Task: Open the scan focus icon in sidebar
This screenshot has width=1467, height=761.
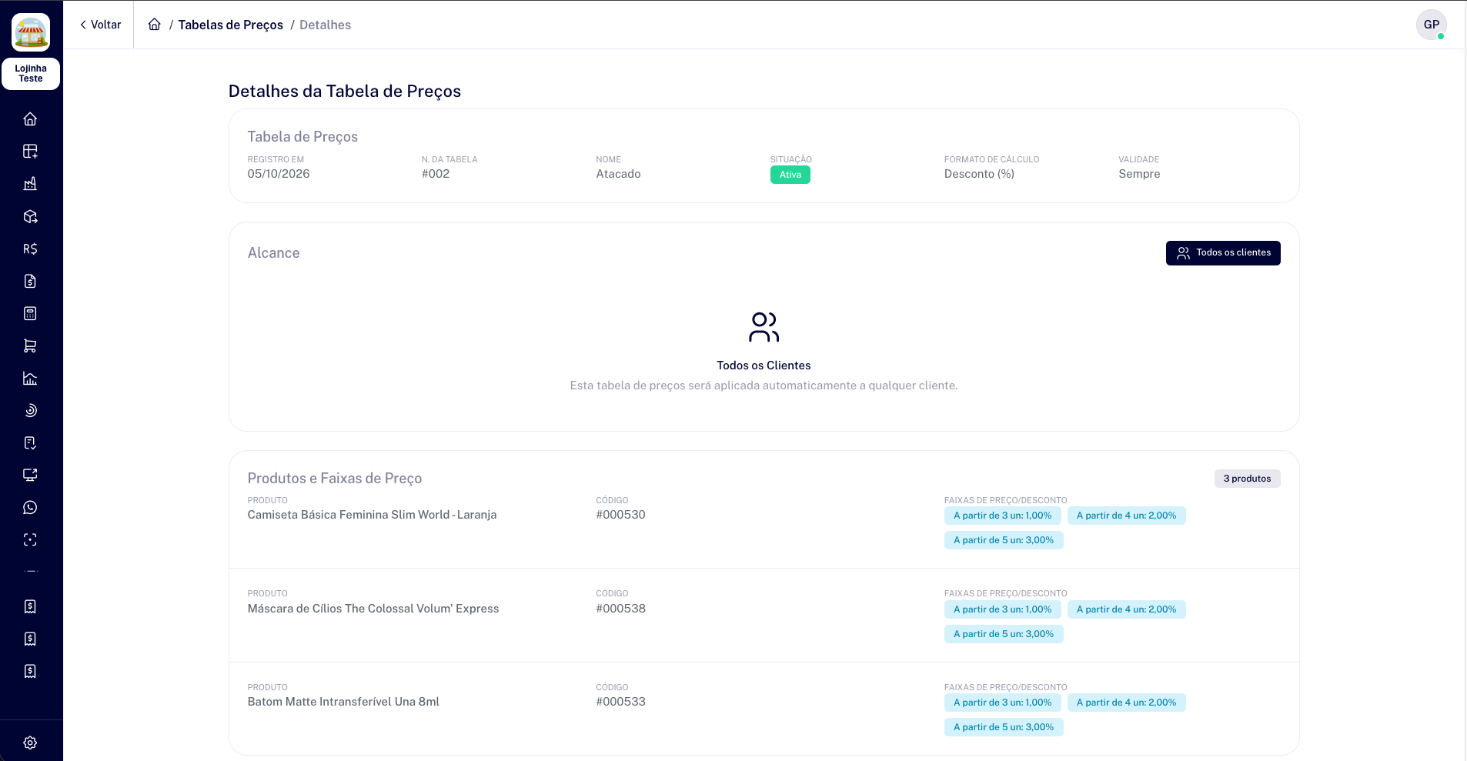Action: 30,539
